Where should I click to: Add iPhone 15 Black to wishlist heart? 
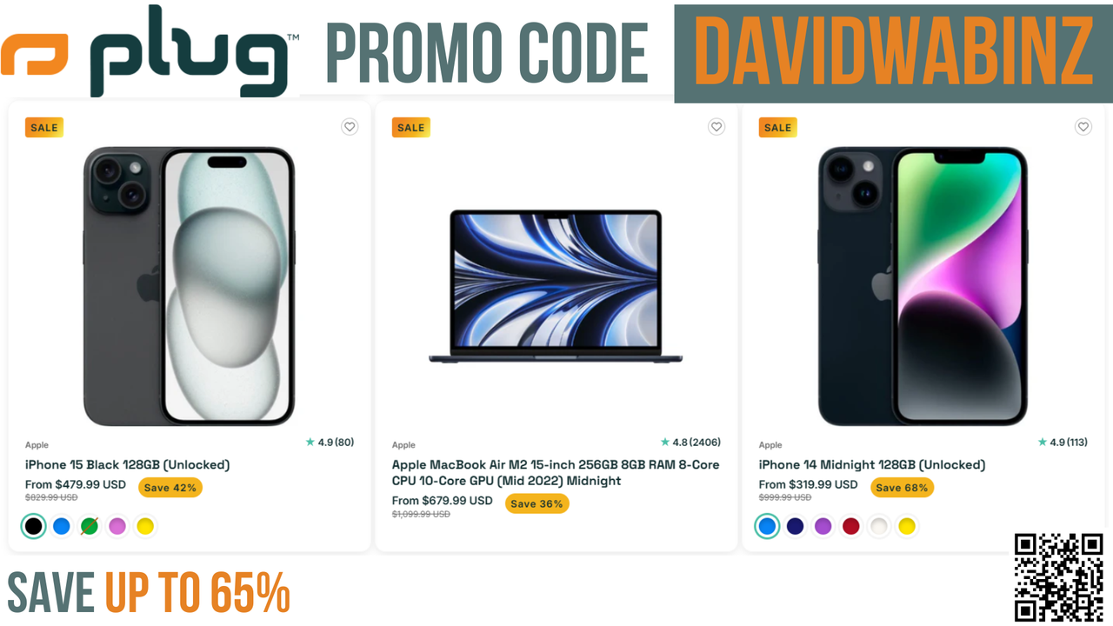[350, 127]
